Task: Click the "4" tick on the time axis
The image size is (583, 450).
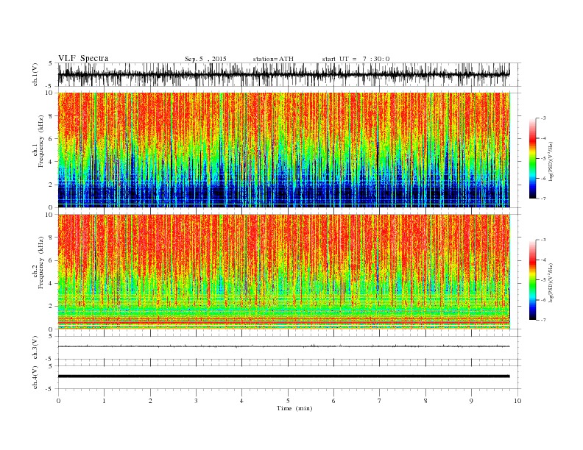Action: 241,401
